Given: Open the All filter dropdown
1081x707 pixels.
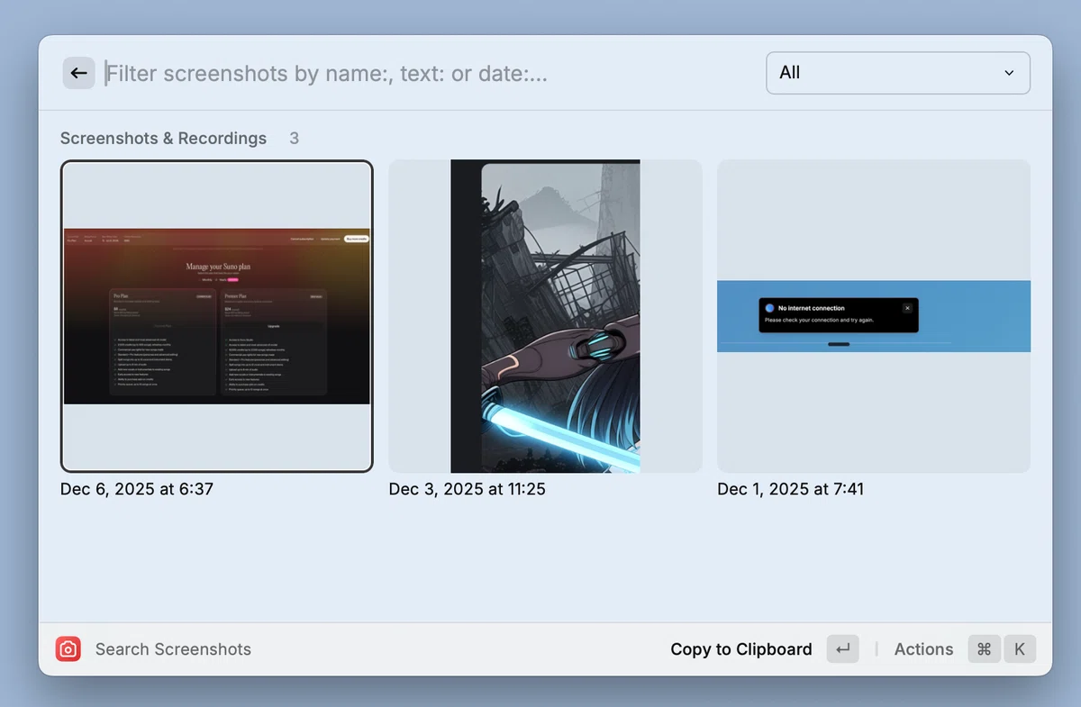Looking at the screenshot, I should [898, 73].
